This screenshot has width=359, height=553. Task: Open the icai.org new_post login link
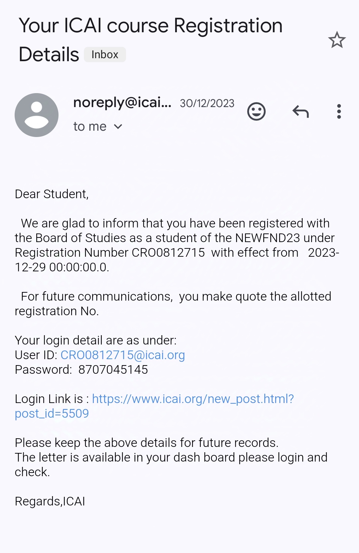193,399
